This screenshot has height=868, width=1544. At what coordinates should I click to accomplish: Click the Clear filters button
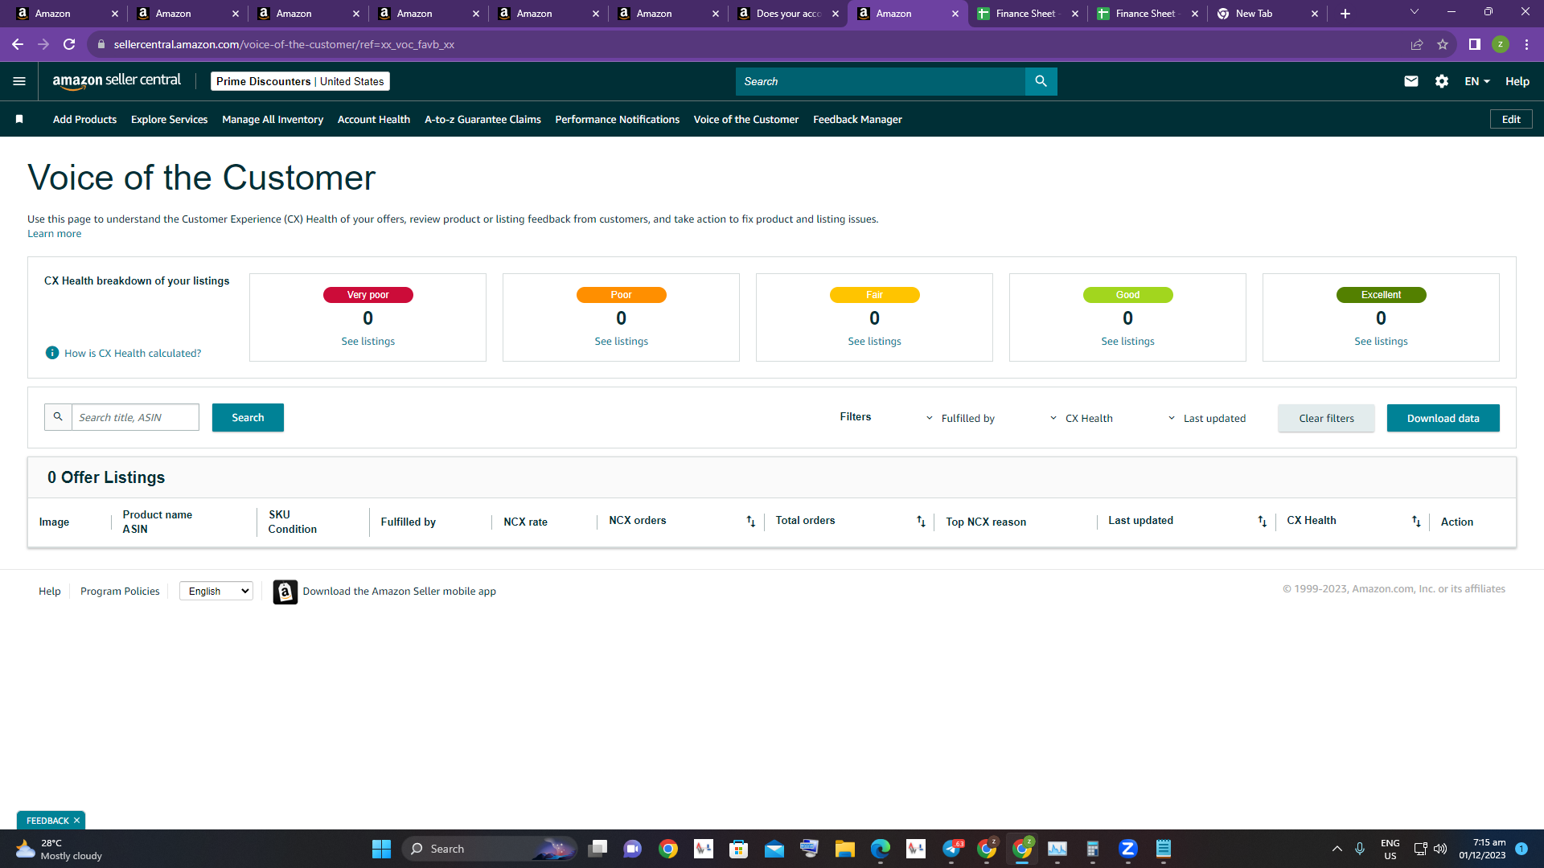pyautogui.click(x=1326, y=418)
